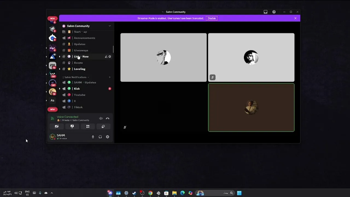Select the Live Now channel

(86, 57)
